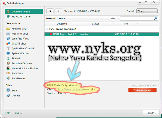Viewport: 162px width, 118px height.
Task: Click the 5/25/2013 12:52:50 PM time cell
Action: click(127, 34)
